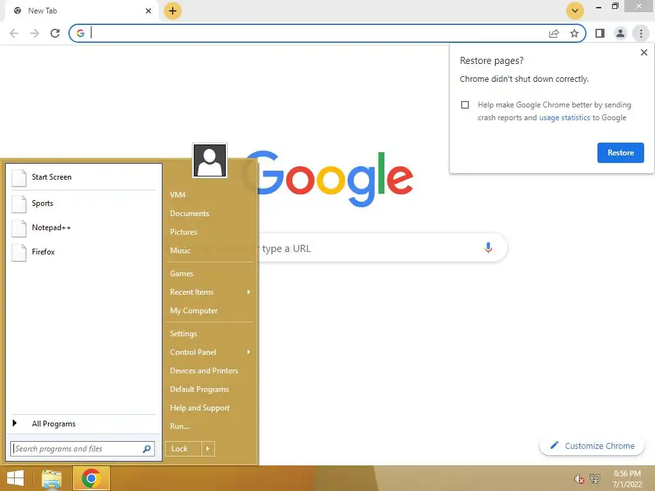655x491 pixels.
Task: Open Devices and Printers
Action: (x=204, y=371)
